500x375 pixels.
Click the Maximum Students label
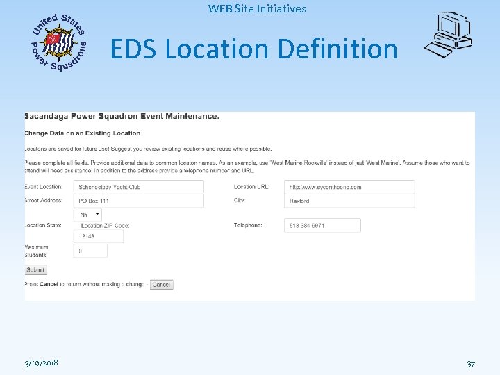point(36,251)
